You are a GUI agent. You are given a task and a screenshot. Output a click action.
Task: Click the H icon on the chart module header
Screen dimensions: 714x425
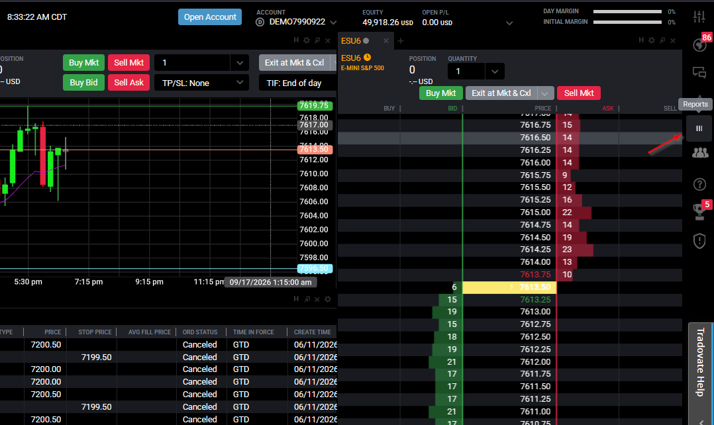click(x=297, y=40)
